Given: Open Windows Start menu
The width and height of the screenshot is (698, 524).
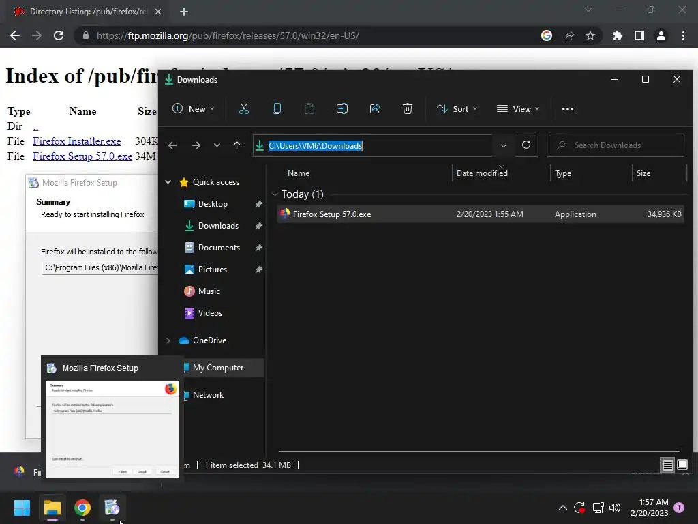Looking at the screenshot, I should coord(22,508).
